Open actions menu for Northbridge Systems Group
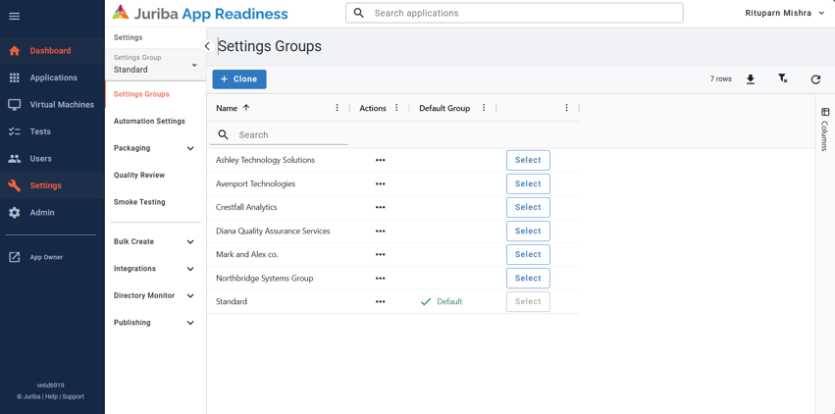Image resolution: width=835 pixels, height=414 pixels. 381,278
